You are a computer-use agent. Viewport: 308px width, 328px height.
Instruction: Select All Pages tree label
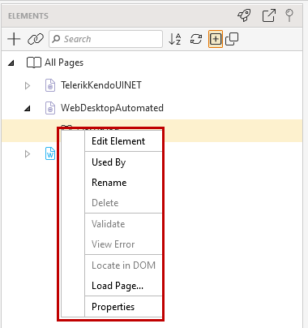pyautogui.click(x=64, y=63)
